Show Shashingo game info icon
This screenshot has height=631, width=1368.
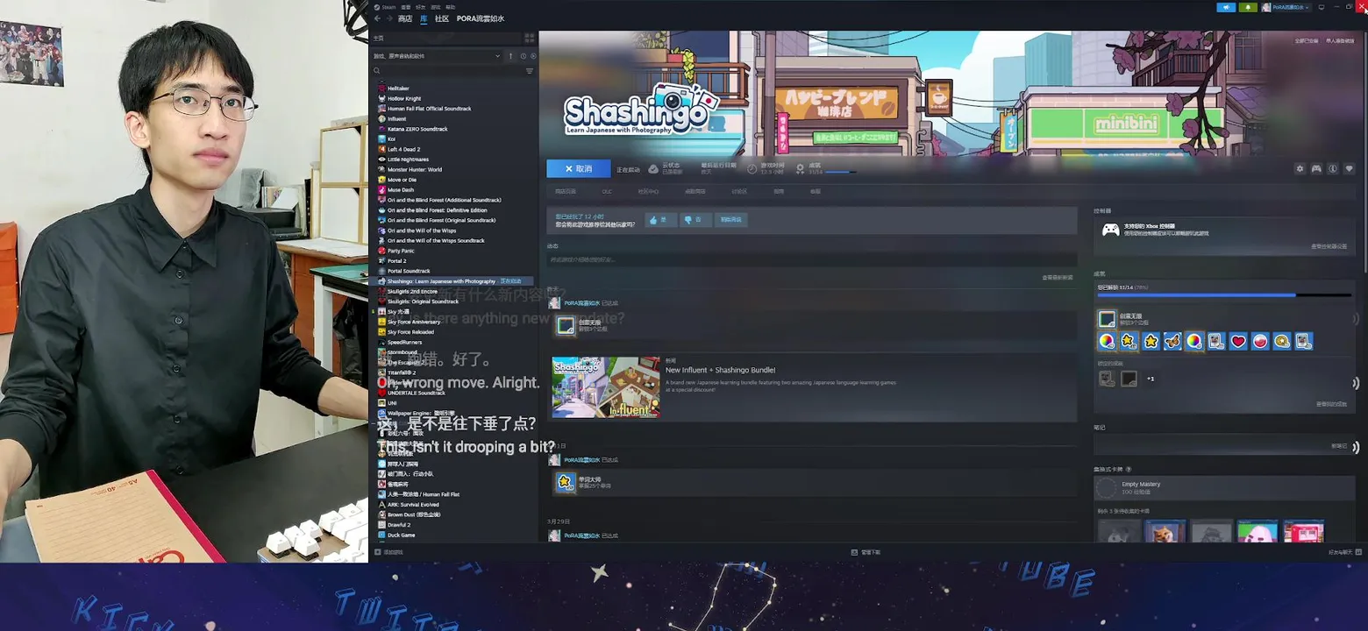coord(1333,169)
